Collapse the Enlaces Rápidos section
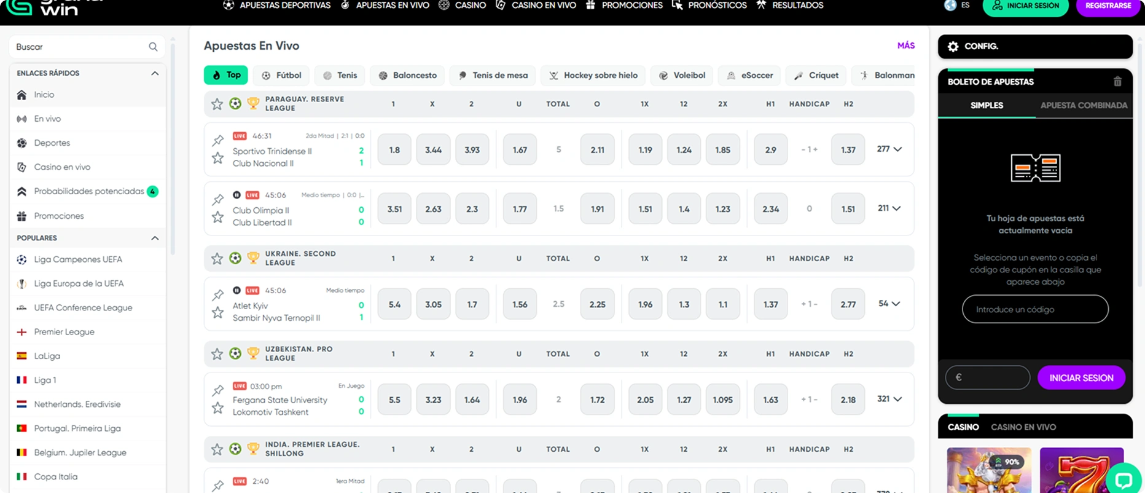 (x=155, y=73)
